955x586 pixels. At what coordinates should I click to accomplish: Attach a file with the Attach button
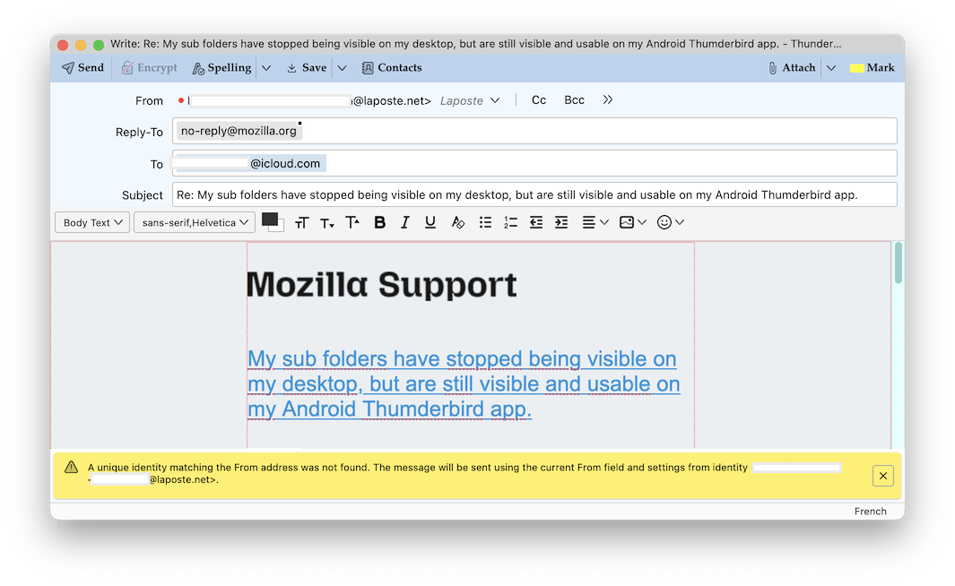(791, 67)
